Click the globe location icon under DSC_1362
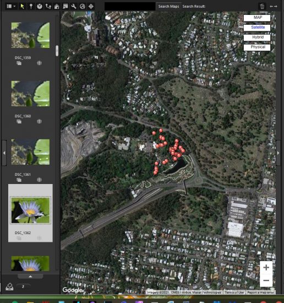 coord(39,238)
